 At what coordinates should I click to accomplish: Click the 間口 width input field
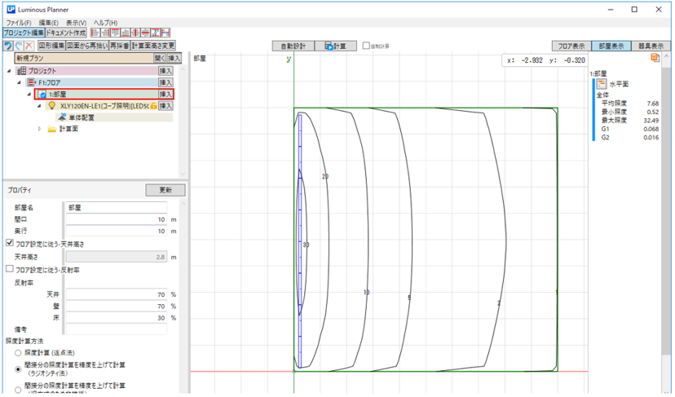pos(116,219)
